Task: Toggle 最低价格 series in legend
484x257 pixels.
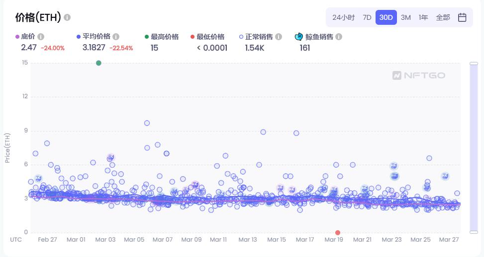Action: [x=207, y=37]
